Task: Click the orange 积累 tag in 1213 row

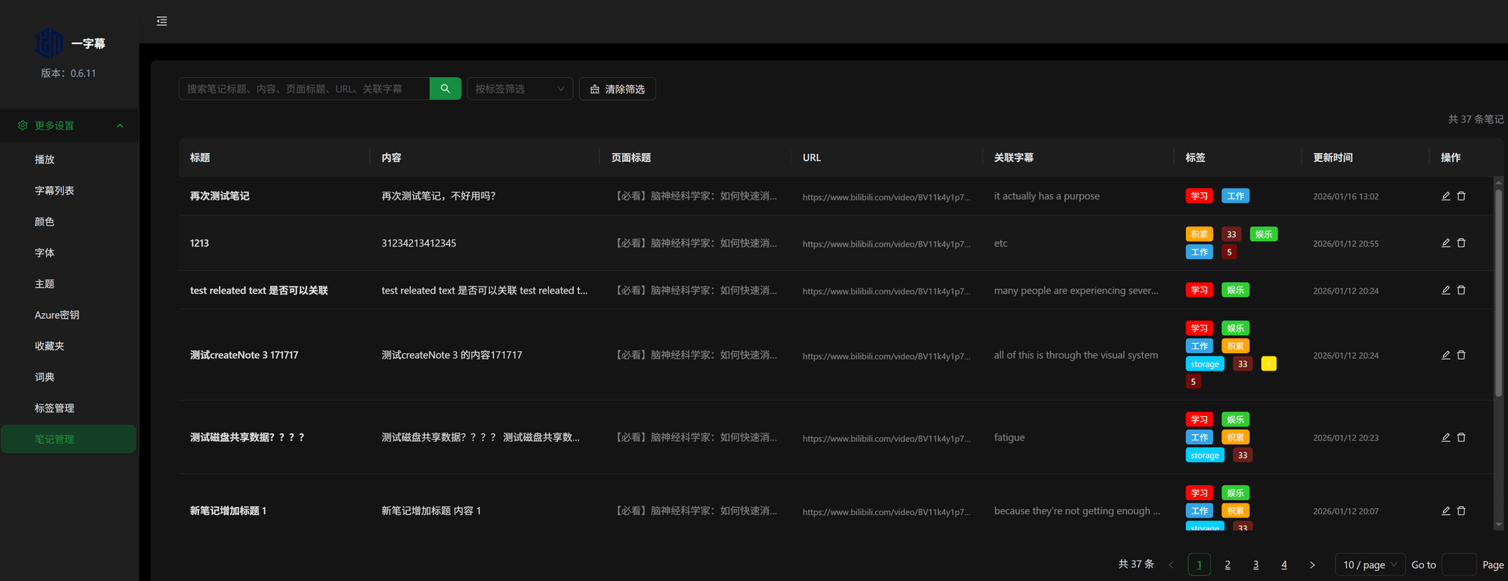Action: [x=1199, y=234]
